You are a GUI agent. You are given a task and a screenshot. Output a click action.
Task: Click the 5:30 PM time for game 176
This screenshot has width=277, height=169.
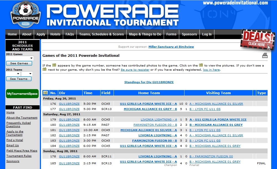(x=90, y=104)
